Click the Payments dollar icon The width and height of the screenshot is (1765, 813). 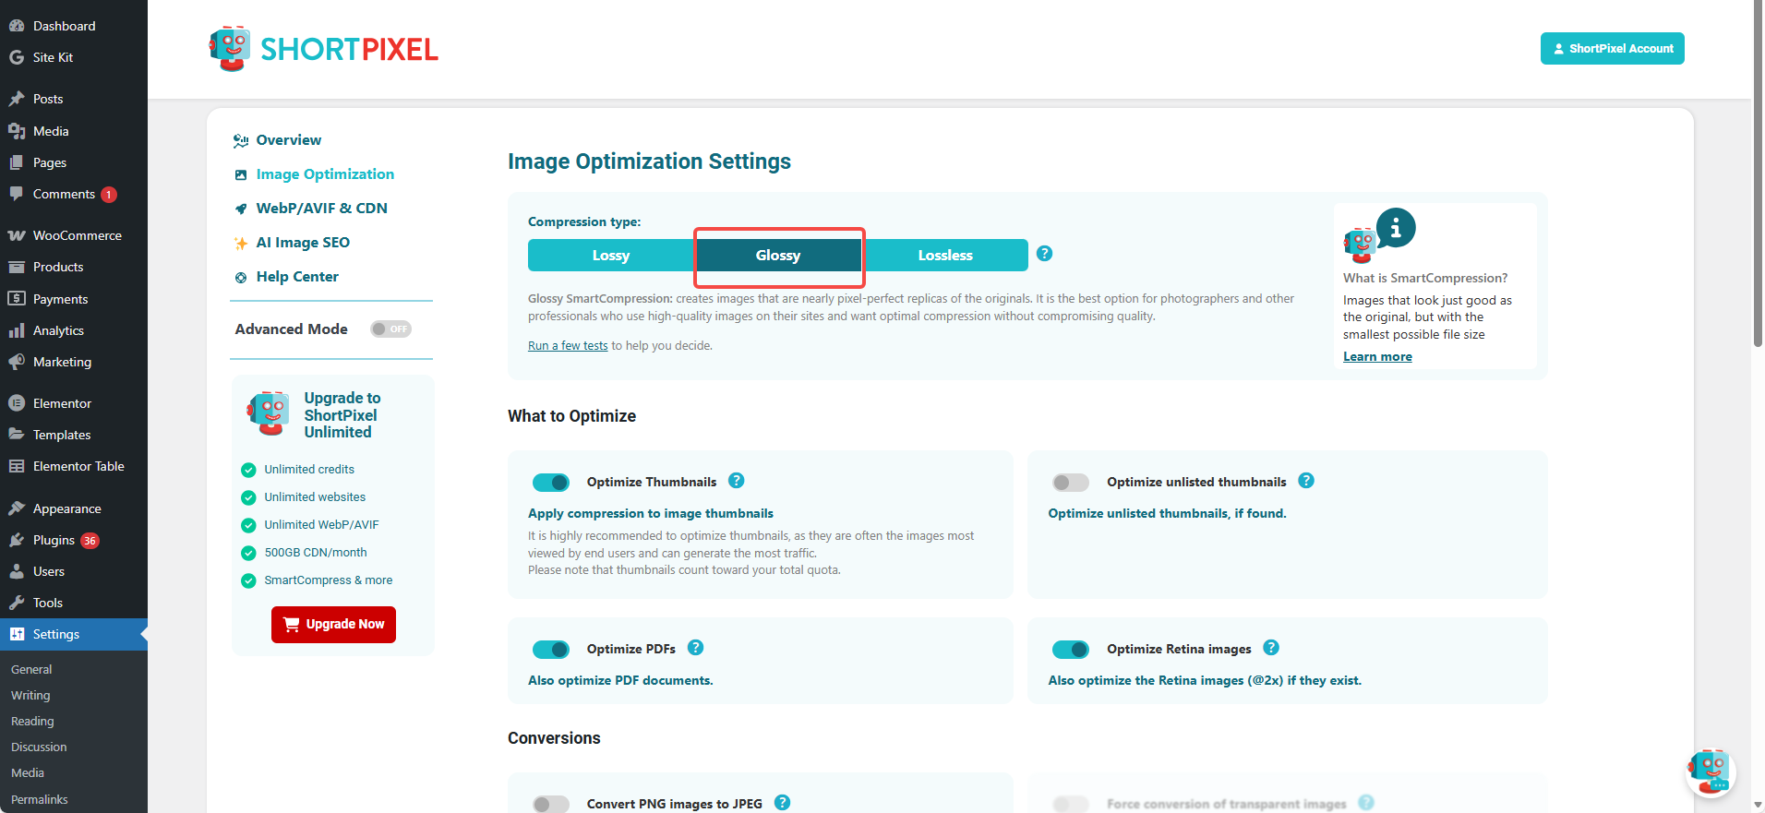(x=17, y=299)
